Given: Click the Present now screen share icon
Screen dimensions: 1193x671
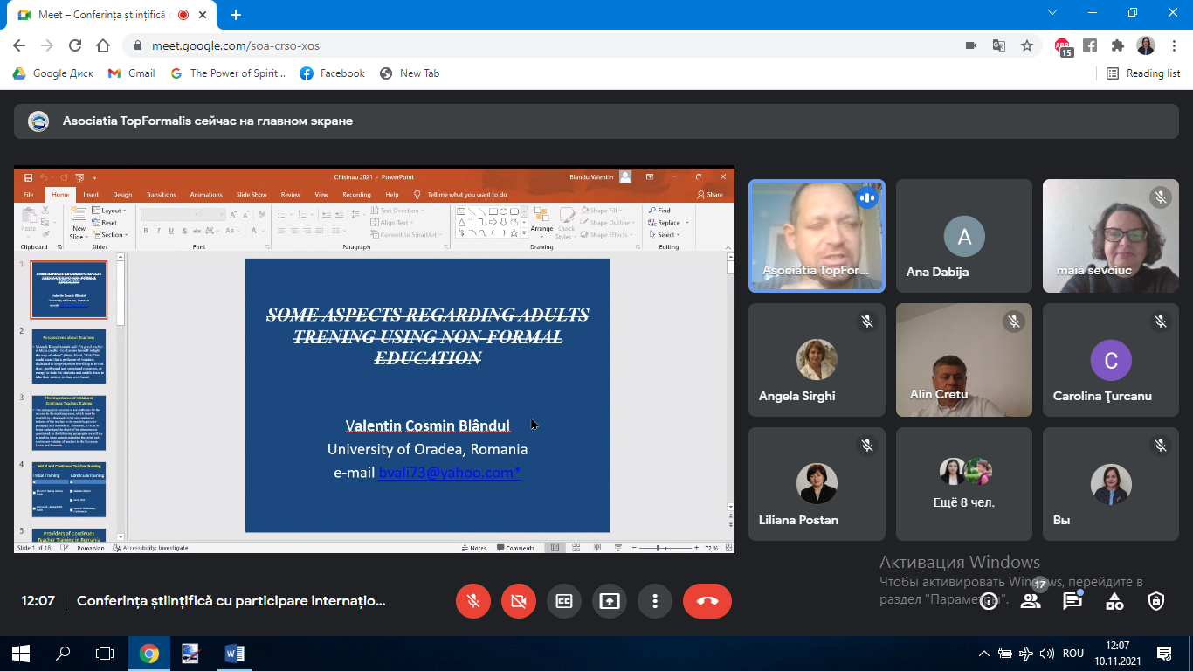Looking at the screenshot, I should [610, 601].
